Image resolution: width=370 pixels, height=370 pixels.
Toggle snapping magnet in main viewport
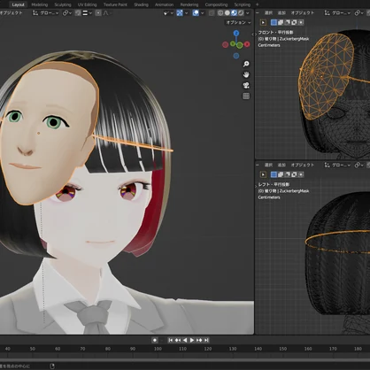(78, 13)
